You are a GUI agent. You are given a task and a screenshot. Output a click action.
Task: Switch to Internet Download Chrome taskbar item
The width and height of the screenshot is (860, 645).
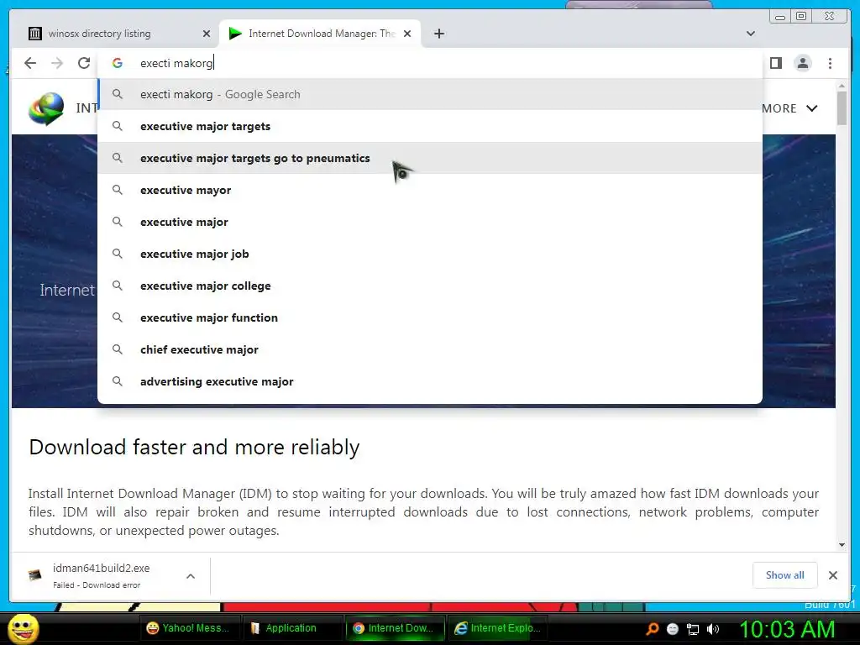click(x=394, y=628)
